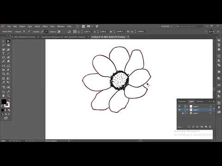Image resolution: width=222 pixels, height=166 pixels.
Task: Select the Type tool
Action: coord(3,53)
